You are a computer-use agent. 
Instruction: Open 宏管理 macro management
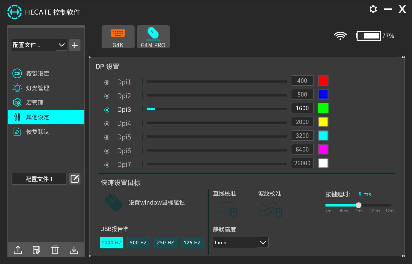[34, 102]
